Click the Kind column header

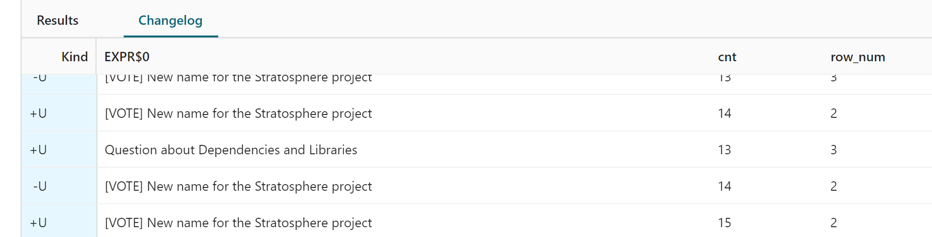(74, 57)
